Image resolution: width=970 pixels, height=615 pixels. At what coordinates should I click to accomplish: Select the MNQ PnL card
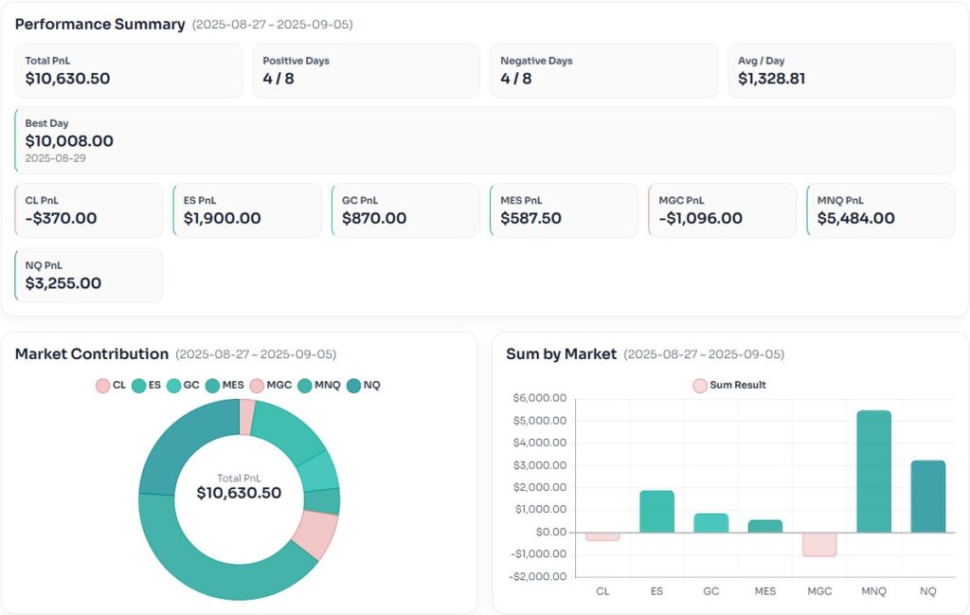point(880,210)
